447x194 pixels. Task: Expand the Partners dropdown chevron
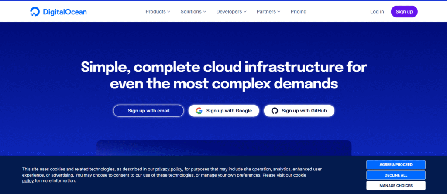pos(279,12)
